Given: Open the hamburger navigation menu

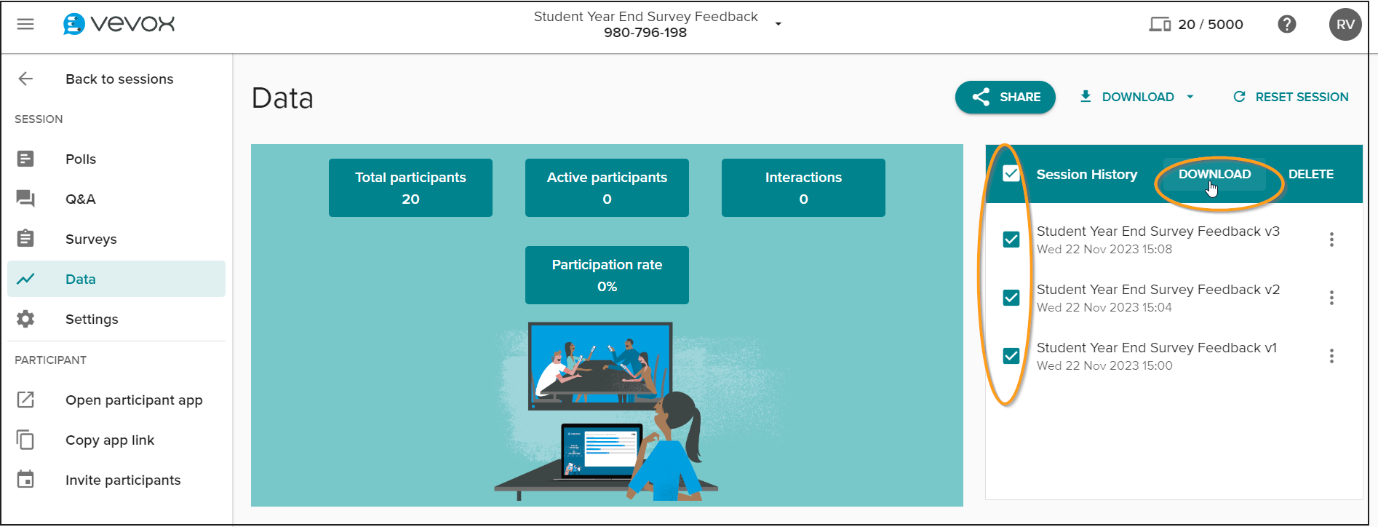Looking at the screenshot, I should [25, 24].
